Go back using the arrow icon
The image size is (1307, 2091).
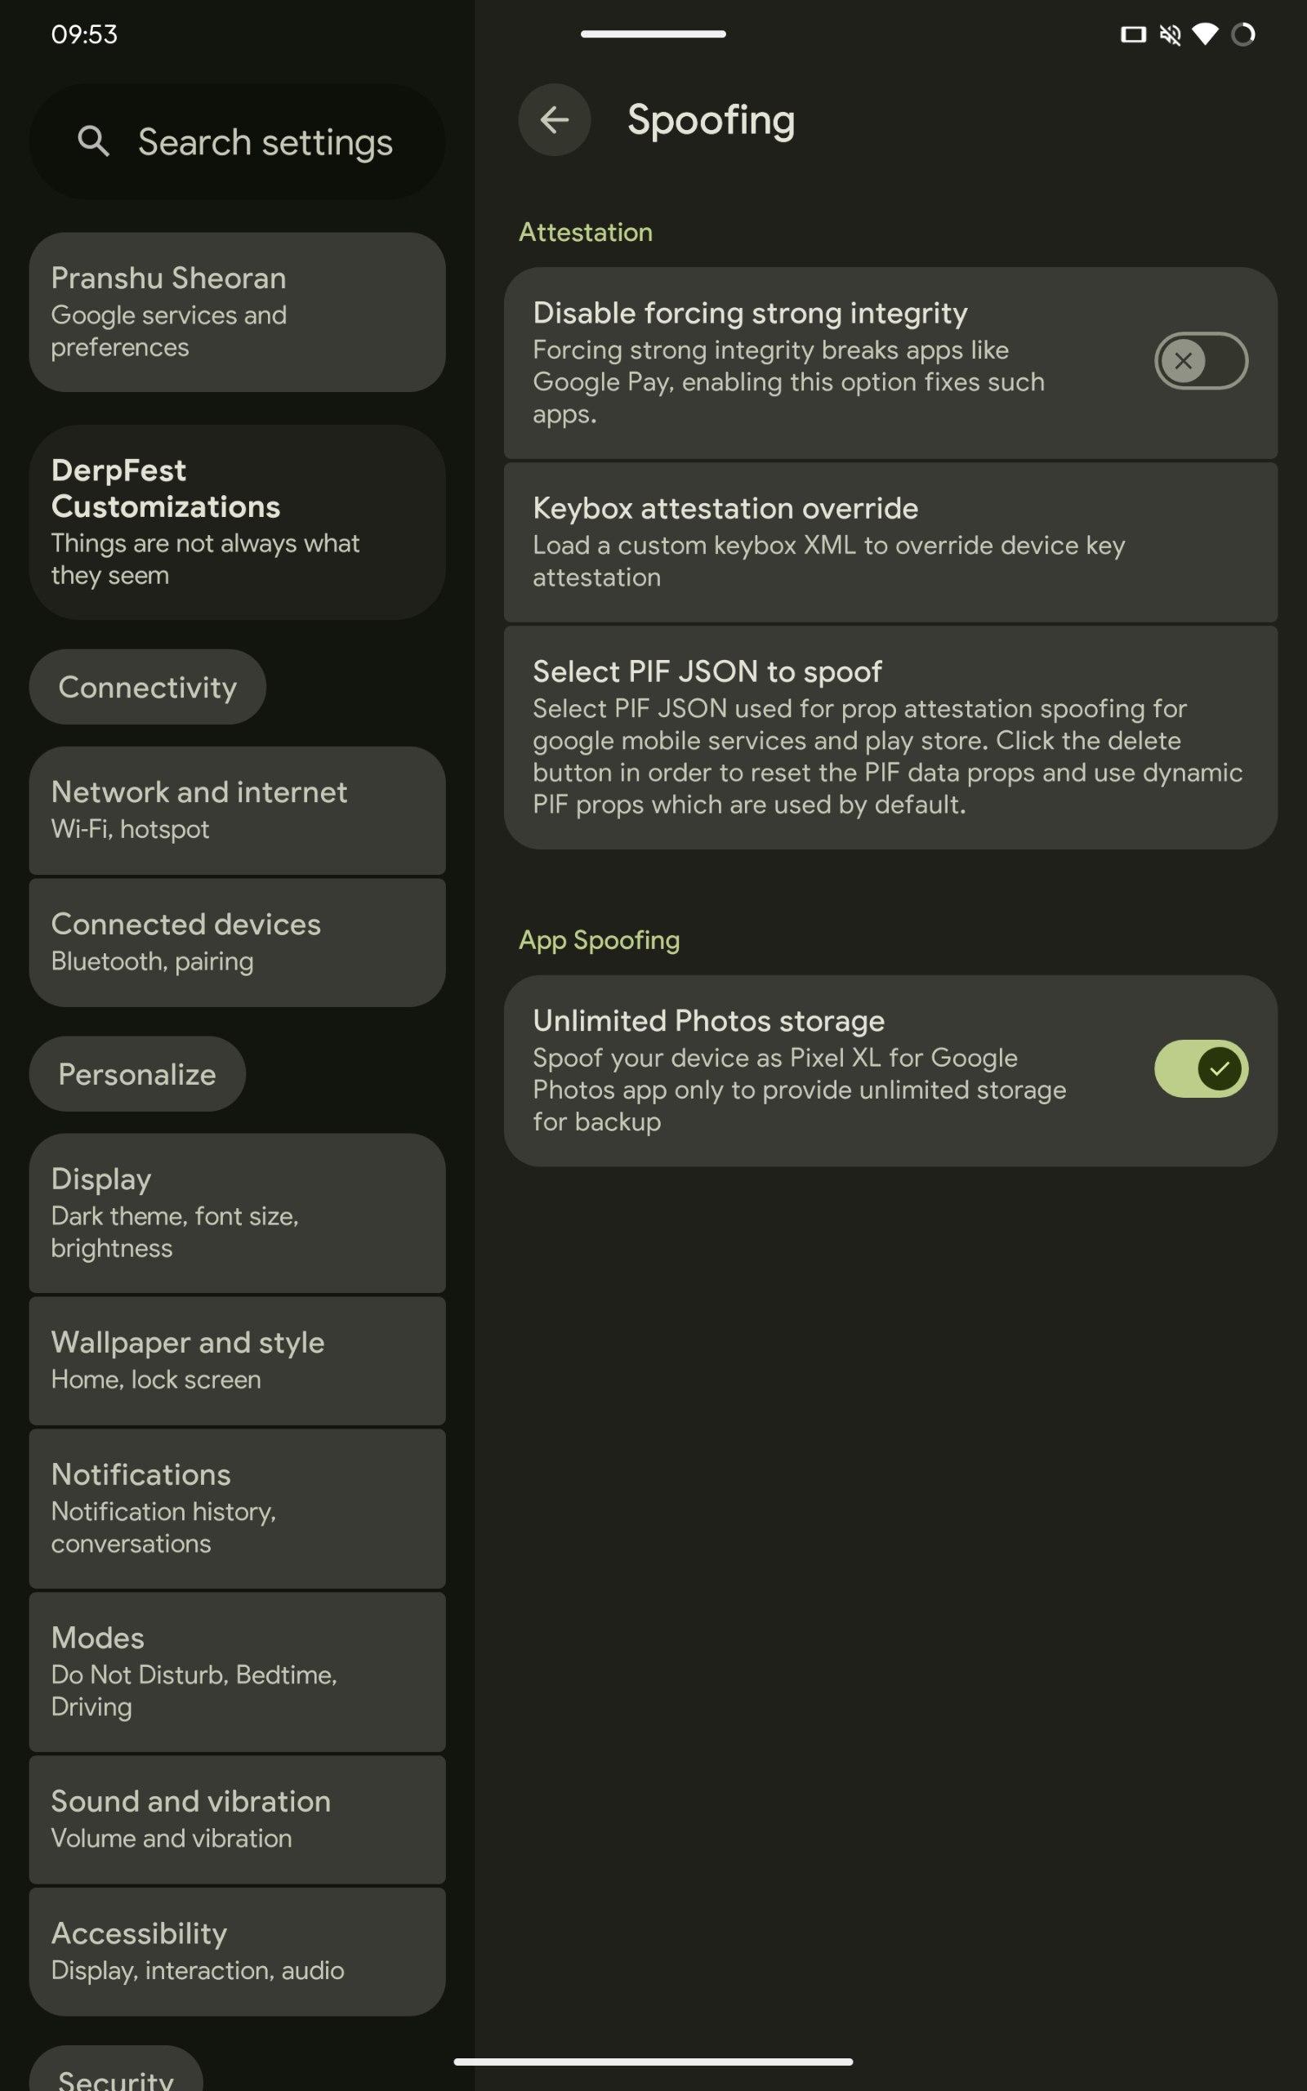554,119
